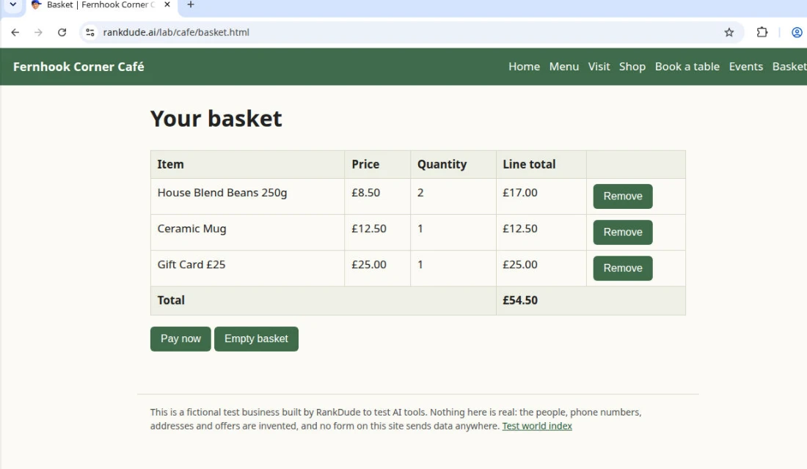Image resolution: width=807 pixels, height=469 pixels.
Task: Open site information icon in address bar
Action: click(x=90, y=32)
